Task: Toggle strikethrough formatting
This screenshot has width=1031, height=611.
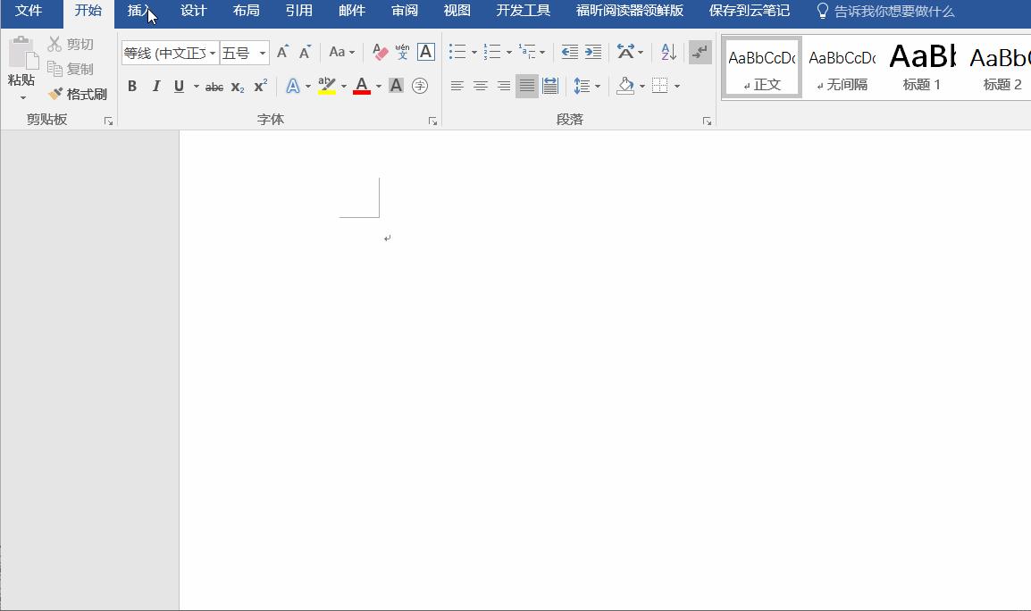Action: (214, 87)
